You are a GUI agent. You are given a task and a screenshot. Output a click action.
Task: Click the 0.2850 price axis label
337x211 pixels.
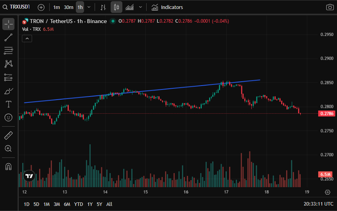point(327,82)
